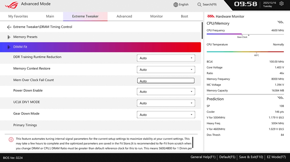
Task: Click Save & Exit(F10) button
Action: (x=251, y=157)
